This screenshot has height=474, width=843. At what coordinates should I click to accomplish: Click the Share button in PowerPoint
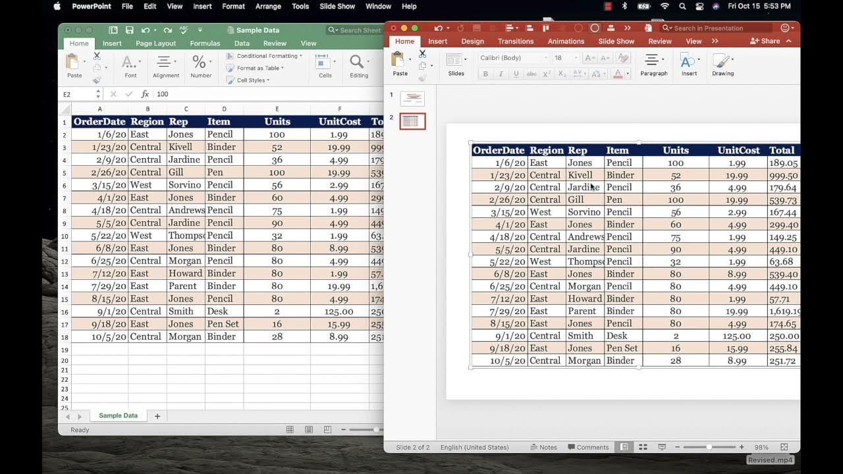pos(765,41)
